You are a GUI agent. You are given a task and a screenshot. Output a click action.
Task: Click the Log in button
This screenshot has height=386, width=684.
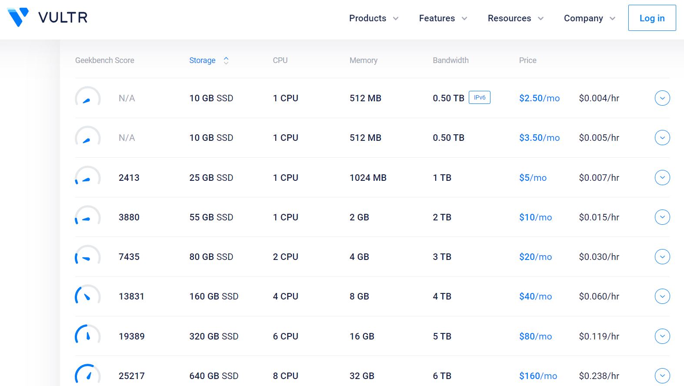click(651, 18)
